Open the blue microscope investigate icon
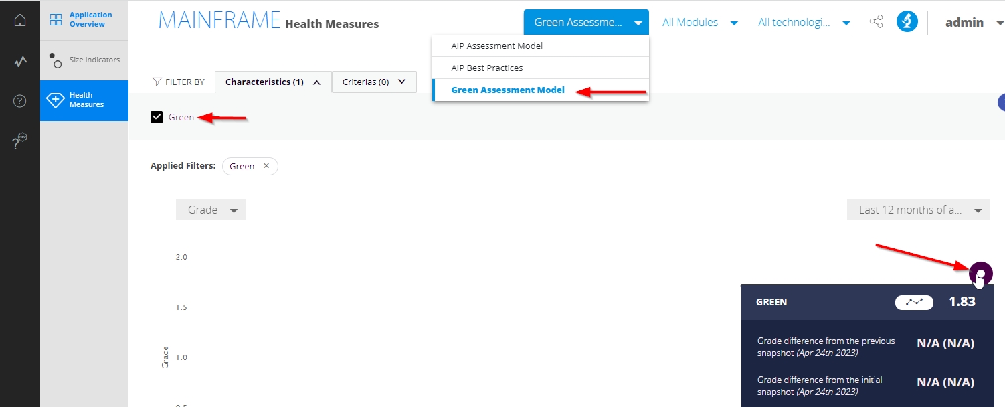Viewport: 1005px width, 407px height. pos(907,22)
